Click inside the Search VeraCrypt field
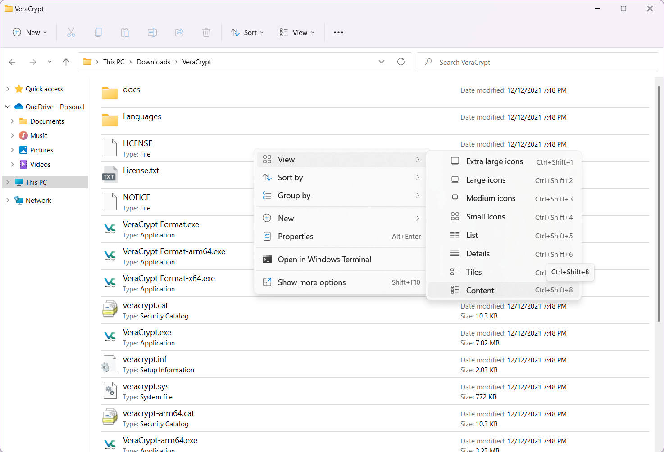 496,62
